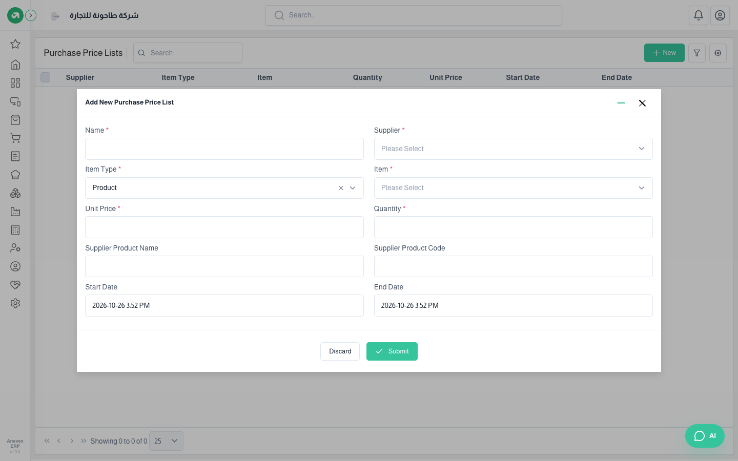The height and width of the screenshot is (461, 738).
Task: Click the New button
Action: [x=664, y=53]
